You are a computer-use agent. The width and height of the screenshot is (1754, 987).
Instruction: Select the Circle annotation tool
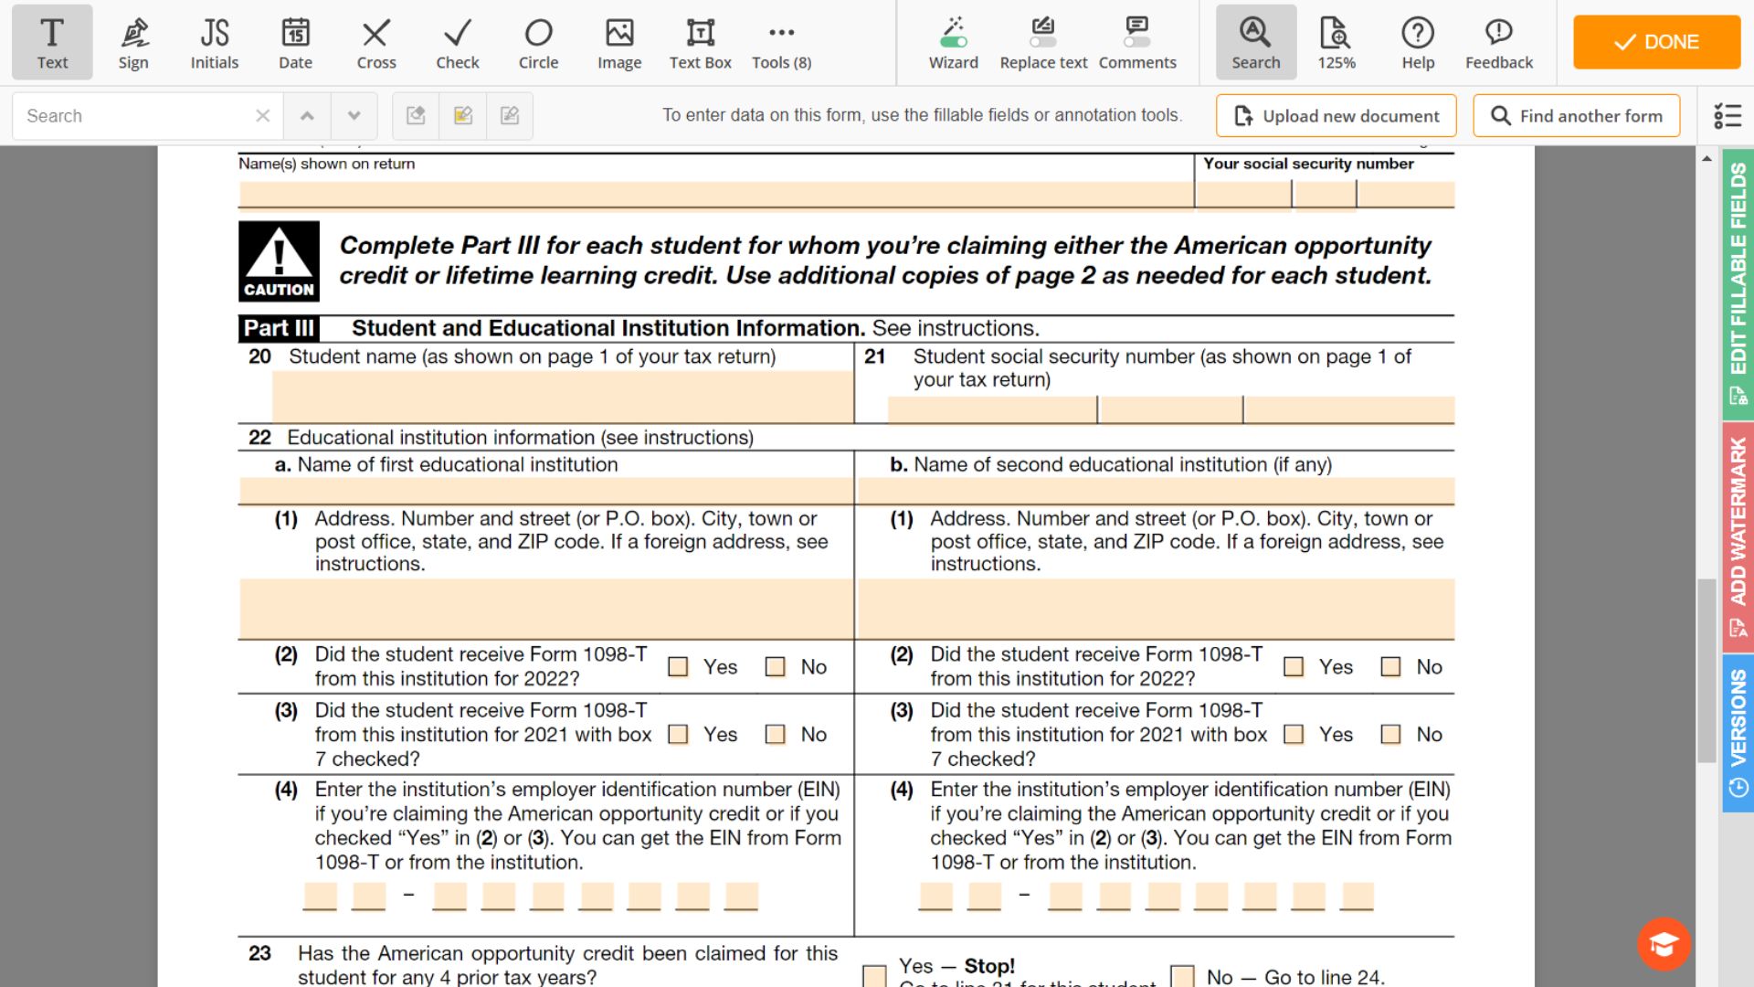[537, 42]
